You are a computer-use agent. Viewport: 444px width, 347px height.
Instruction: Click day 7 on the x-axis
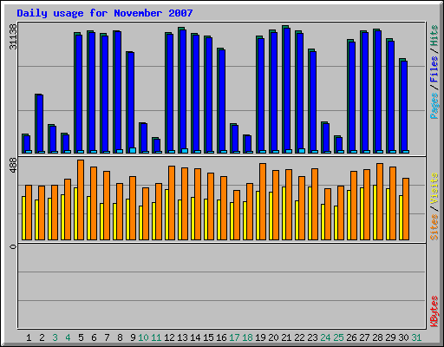[107, 337]
